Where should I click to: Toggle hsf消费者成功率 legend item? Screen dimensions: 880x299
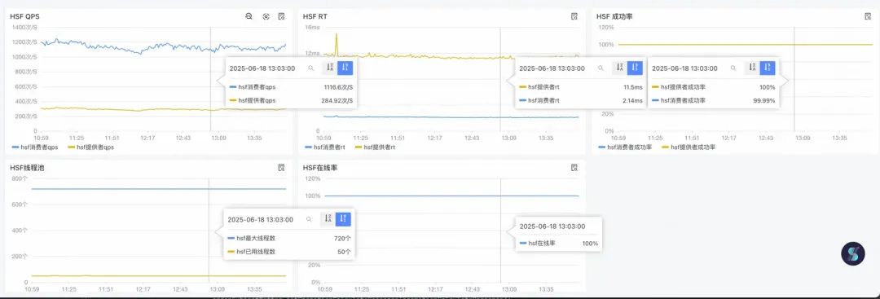pos(625,147)
